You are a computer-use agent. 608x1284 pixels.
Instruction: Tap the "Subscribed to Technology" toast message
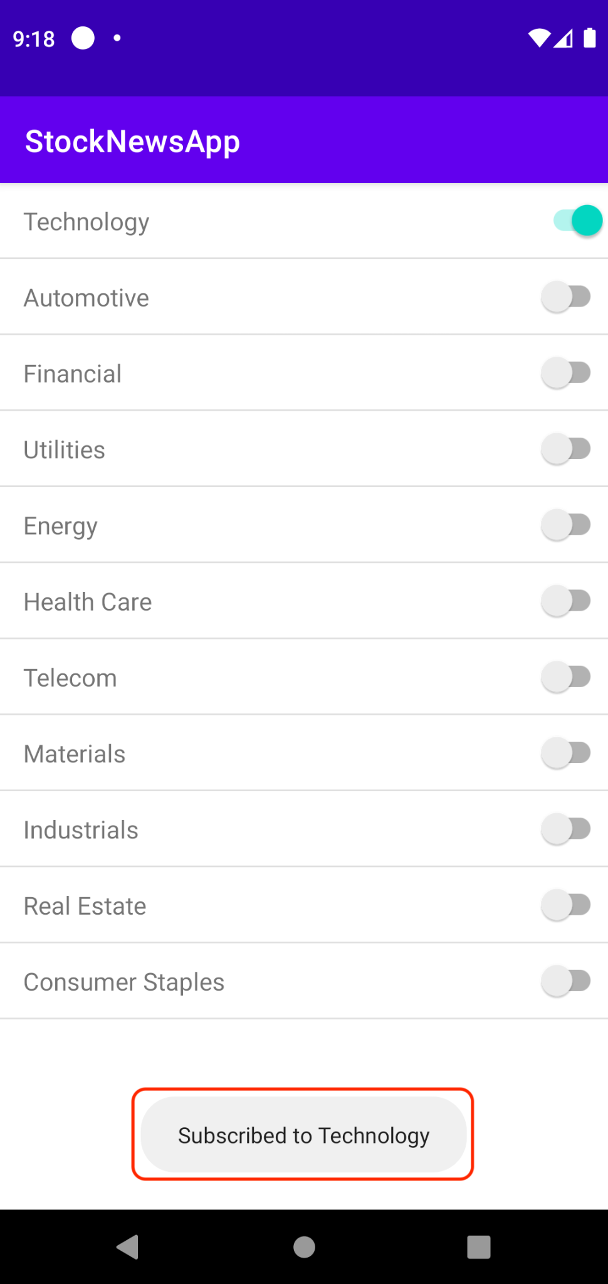303,1135
